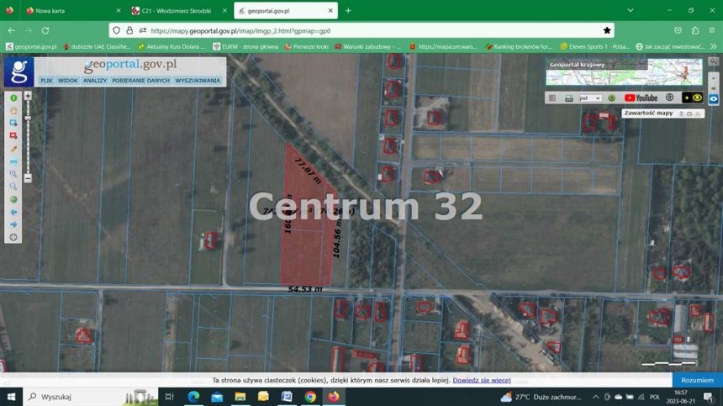The width and height of the screenshot is (723, 406).
Task: Expand the Zawartość mapy panel
Action: pyautogui.click(x=689, y=113)
